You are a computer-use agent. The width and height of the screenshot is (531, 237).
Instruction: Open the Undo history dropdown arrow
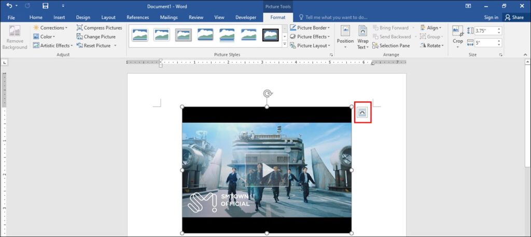16,6
